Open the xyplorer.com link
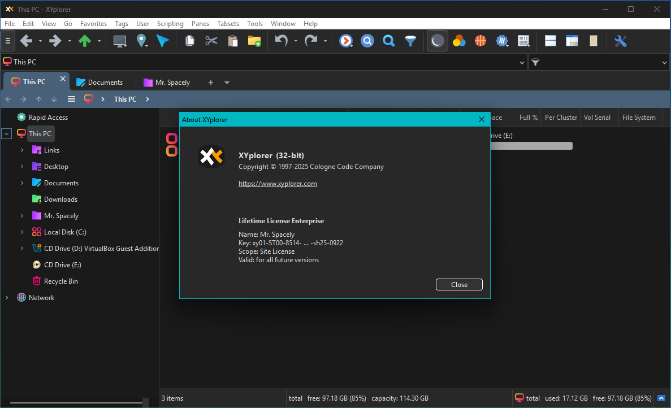 pyautogui.click(x=278, y=184)
